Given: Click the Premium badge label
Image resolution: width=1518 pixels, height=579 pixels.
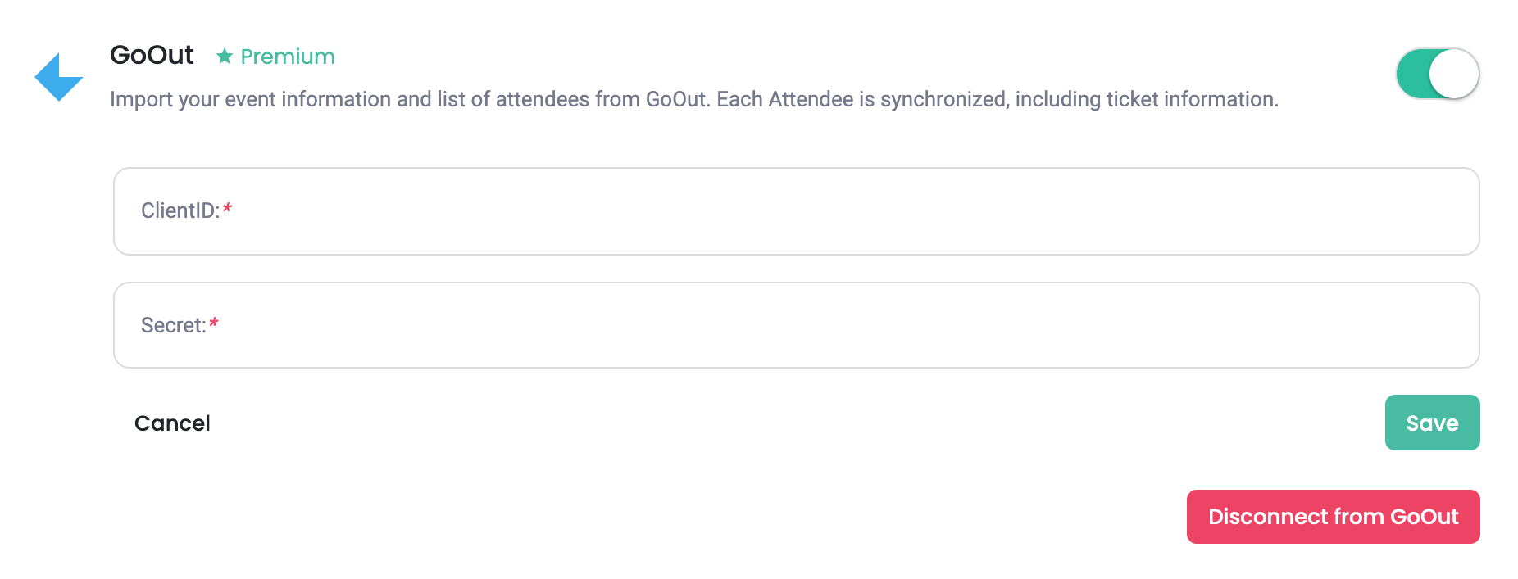Looking at the screenshot, I should point(288,57).
